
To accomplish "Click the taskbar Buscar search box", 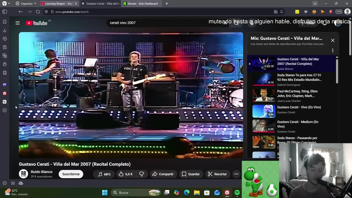I will (x=136, y=193).
